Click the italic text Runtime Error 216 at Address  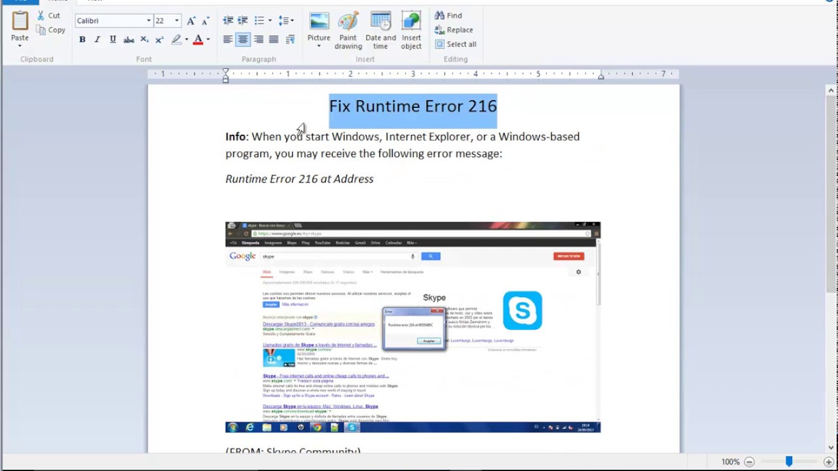[x=299, y=179]
